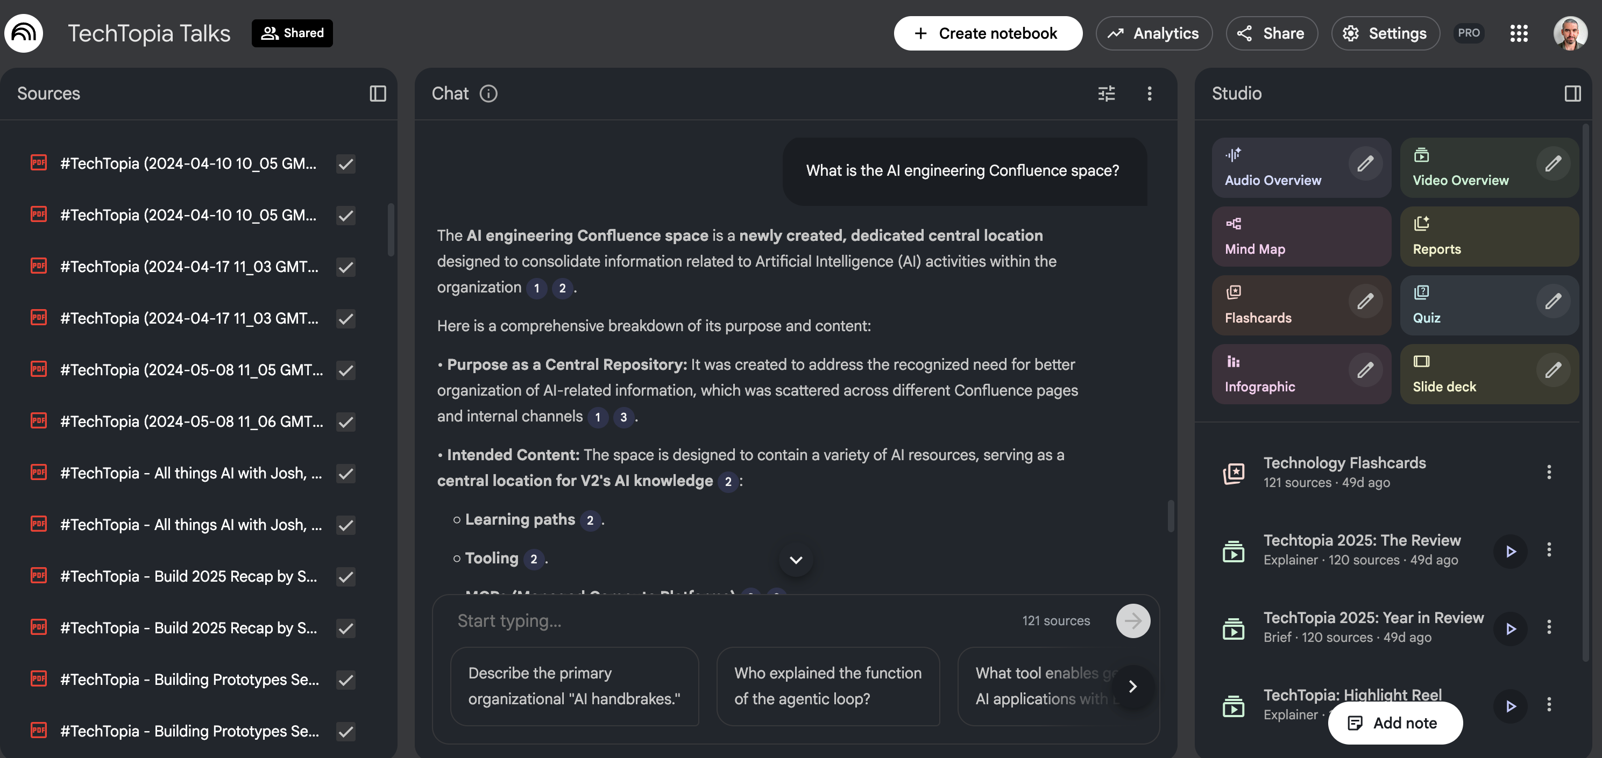Click the Create notebook button
Screen dimensions: 1602x758
click(x=988, y=33)
